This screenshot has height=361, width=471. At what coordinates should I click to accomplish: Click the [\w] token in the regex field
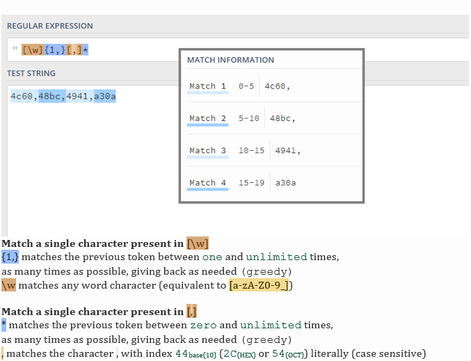(x=33, y=50)
